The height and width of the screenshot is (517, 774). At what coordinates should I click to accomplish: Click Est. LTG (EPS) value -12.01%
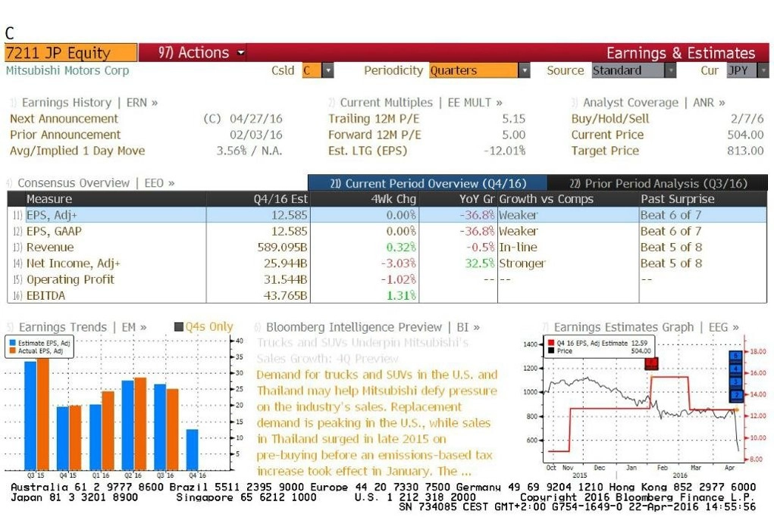click(504, 151)
